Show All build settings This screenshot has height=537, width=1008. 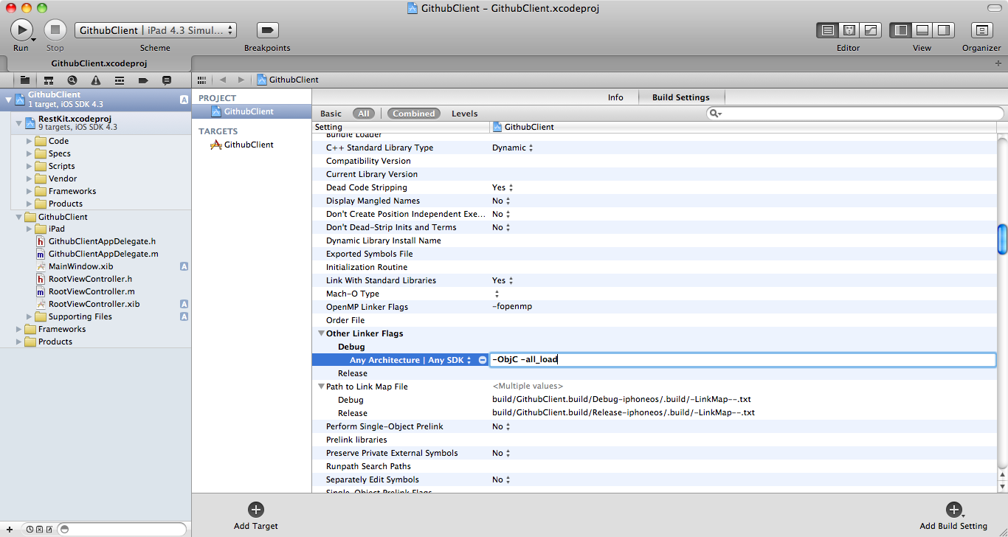[x=364, y=114]
